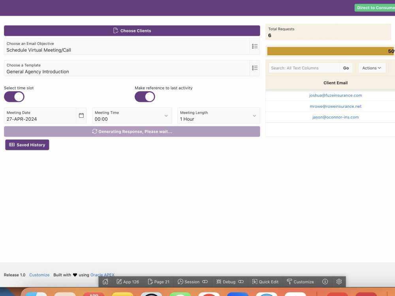The height and width of the screenshot is (296, 395).
Task: Open the footer Customize link
Action: point(39,275)
